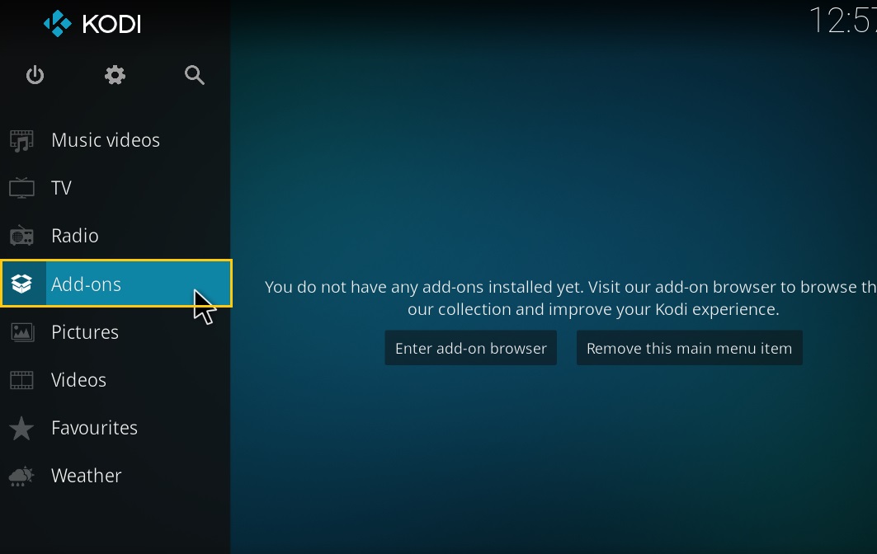The image size is (877, 554).
Task: Select the Pictures photo icon
Action: 20,331
